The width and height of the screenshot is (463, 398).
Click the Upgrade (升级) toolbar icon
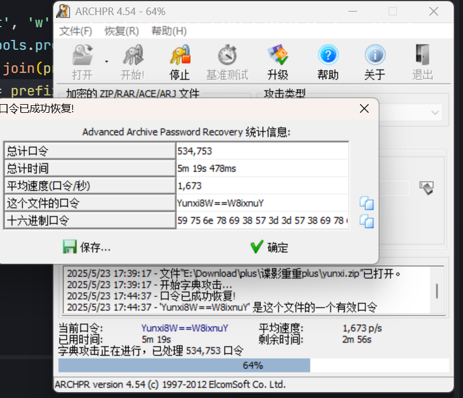(x=278, y=55)
